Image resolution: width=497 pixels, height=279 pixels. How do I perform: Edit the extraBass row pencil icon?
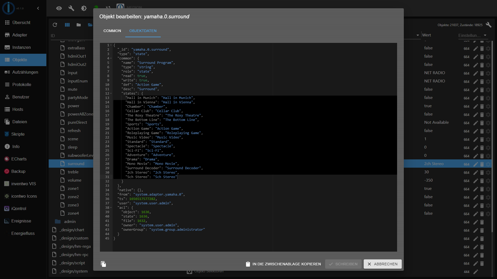point(476,48)
